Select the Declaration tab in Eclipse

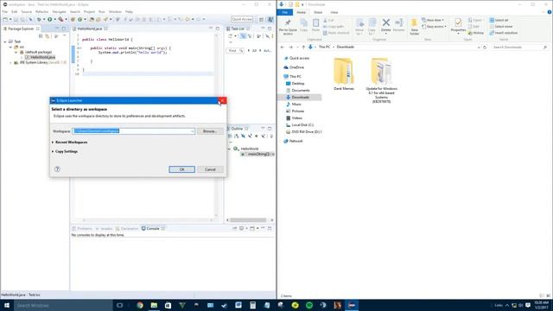[127, 228]
